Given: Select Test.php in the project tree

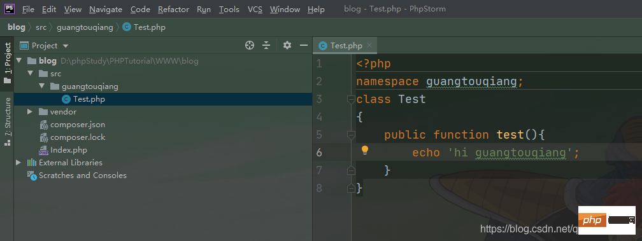Looking at the screenshot, I should [163, 99].
